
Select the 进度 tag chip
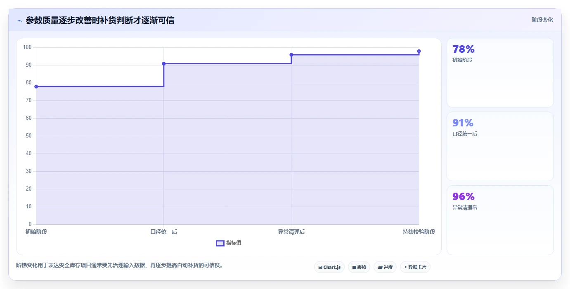click(x=385, y=267)
